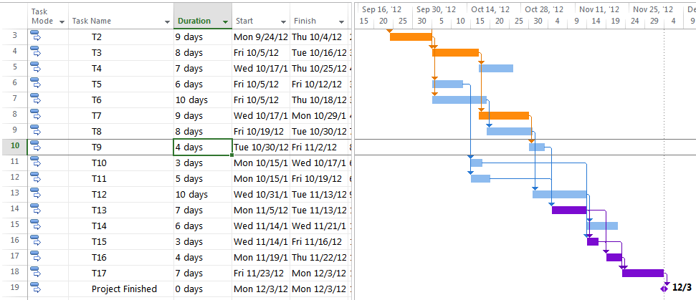Select the Finish column header
The width and height of the screenshot is (696, 300).
(314, 21)
